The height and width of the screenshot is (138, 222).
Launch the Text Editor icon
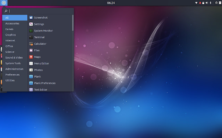tap(31, 90)
